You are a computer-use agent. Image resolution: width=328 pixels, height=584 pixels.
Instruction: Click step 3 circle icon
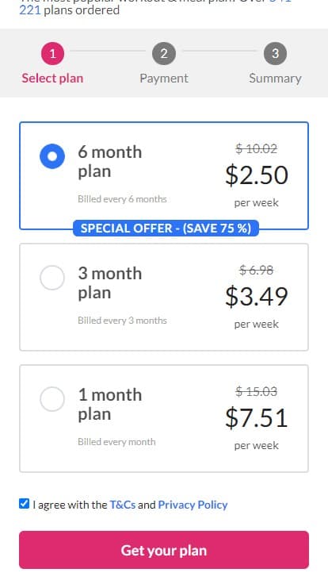[275, 54]
